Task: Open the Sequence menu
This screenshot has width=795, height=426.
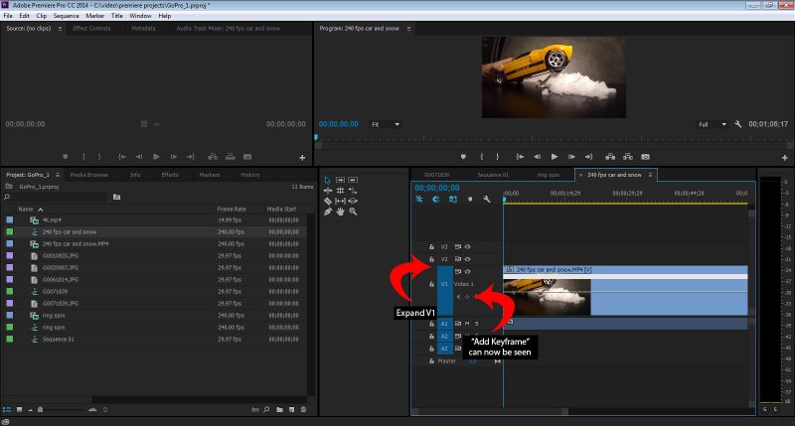Action: 66,16
